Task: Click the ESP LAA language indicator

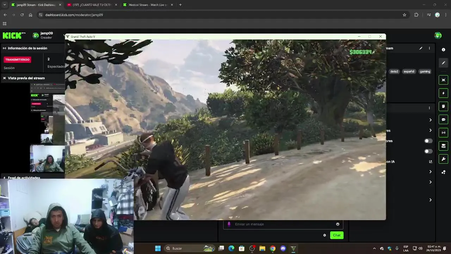Action: tap(406, 248)
